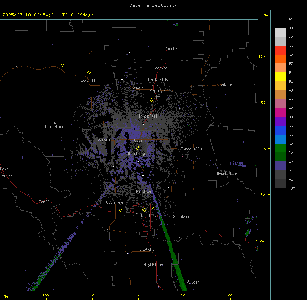The width and height of the screenshot is (307, 300).
Task: Click the Lacombe city label
Action: [160, 68]
